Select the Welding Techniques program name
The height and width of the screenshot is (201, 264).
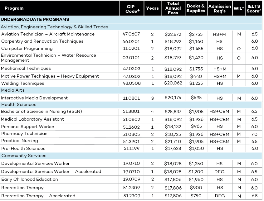tap(23, 83)
